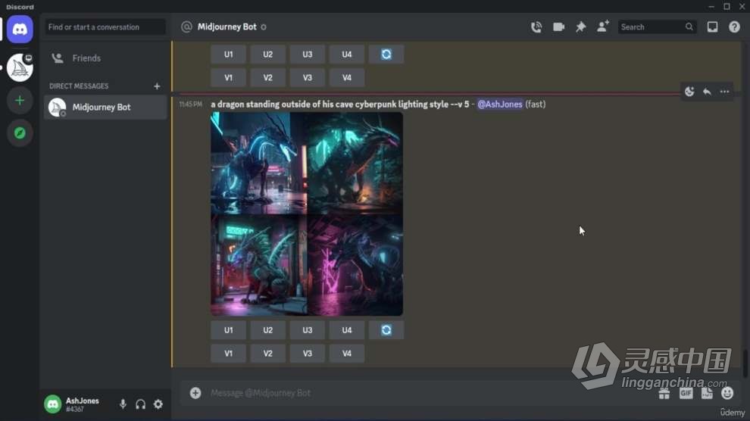Open the emoji picker
Image resolution: width=750 pixels, height=421 pixels.
[727, 393]
